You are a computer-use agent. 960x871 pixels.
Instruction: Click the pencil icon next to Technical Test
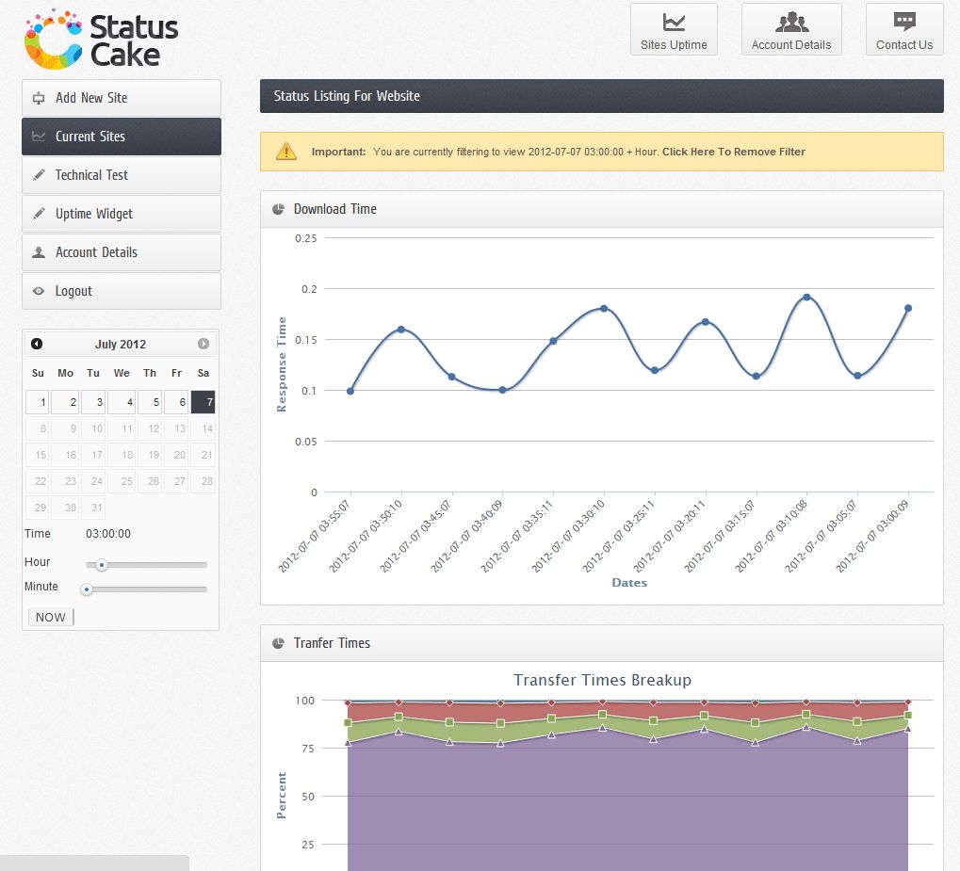(x=39, y=175)
